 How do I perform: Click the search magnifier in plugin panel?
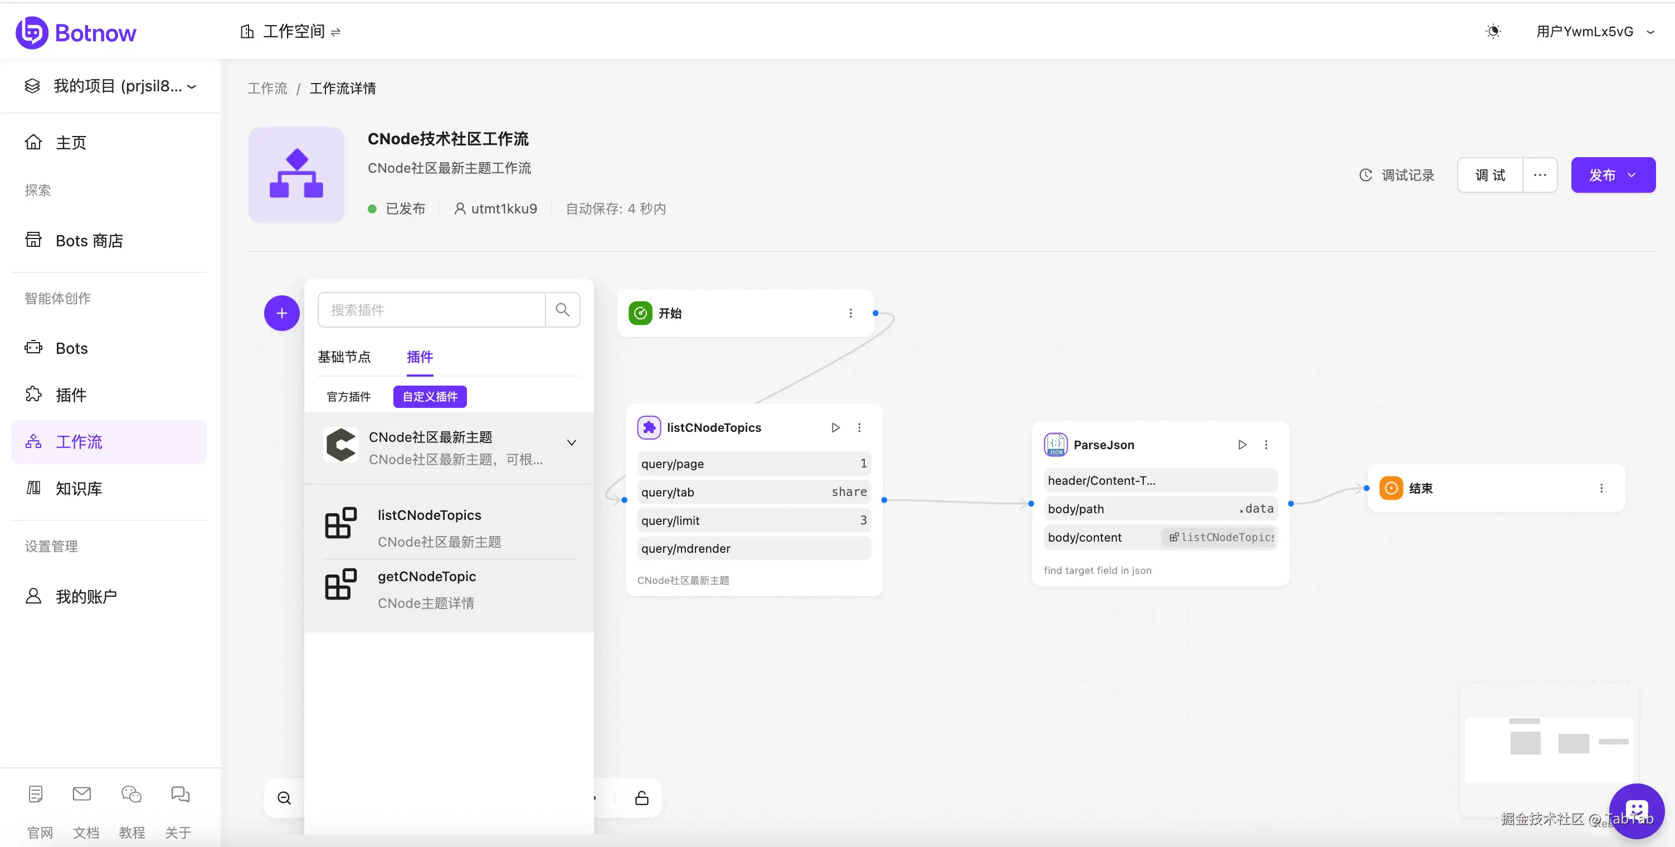[562, 310]
